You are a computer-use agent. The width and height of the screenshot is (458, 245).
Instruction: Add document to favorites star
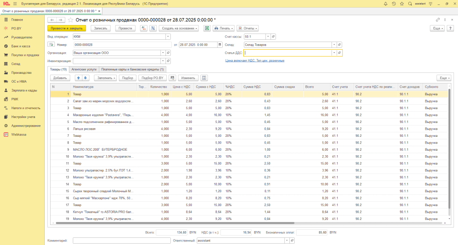[x=70, y=20]
